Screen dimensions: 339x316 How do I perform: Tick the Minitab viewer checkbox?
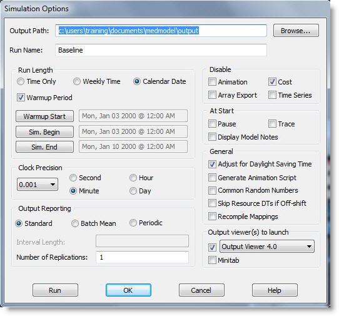pos(212,260)
